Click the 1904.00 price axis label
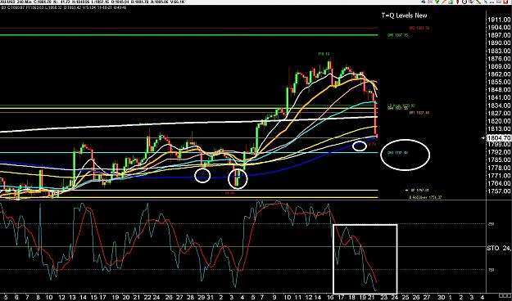Image resolution: width=512 pixels, height=301 pixels. tap(499, 27)
